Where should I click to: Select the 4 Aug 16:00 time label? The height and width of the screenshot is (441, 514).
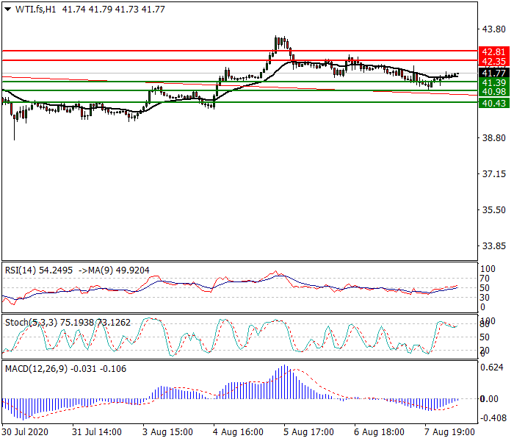click(238, 432)
